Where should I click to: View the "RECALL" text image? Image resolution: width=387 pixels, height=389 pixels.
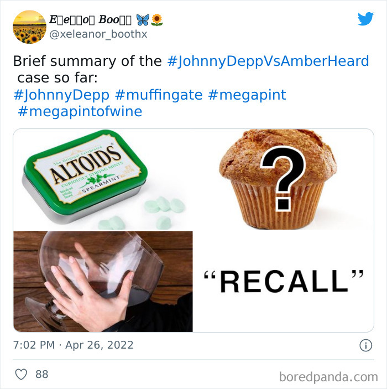tap(284, 282)
